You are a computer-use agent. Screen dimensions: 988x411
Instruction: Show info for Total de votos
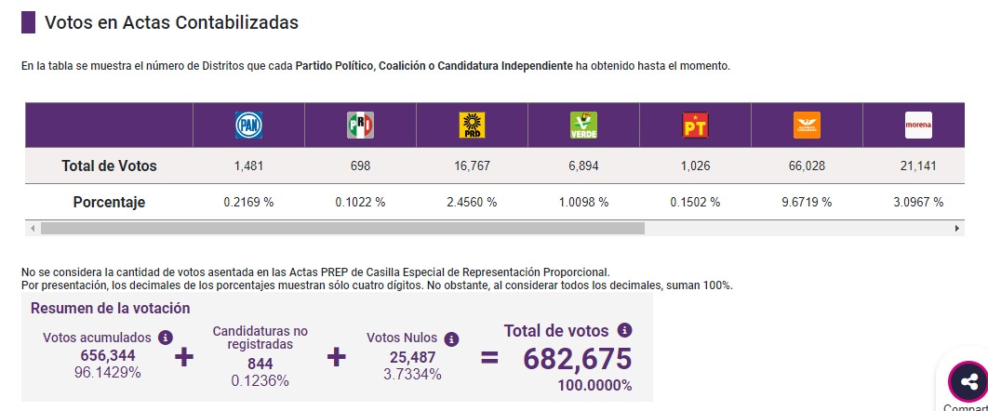(624, 330)
